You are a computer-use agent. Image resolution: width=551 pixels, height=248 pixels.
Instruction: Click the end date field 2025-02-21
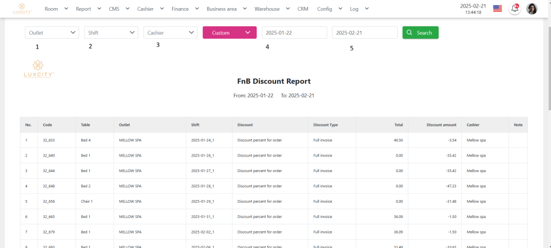(364, 33)
